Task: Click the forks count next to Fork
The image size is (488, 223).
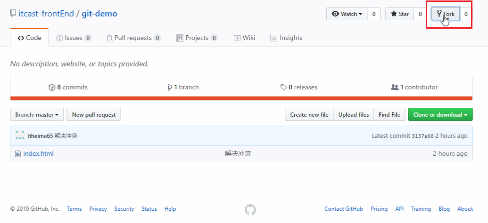Action: [465, 14]
